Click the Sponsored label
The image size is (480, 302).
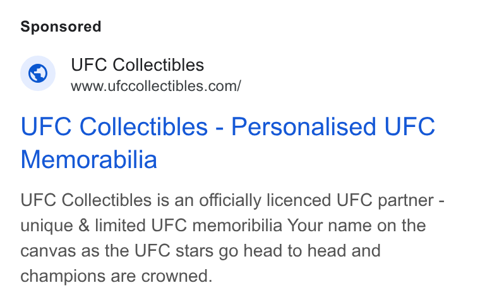click(x=61, y=27)
